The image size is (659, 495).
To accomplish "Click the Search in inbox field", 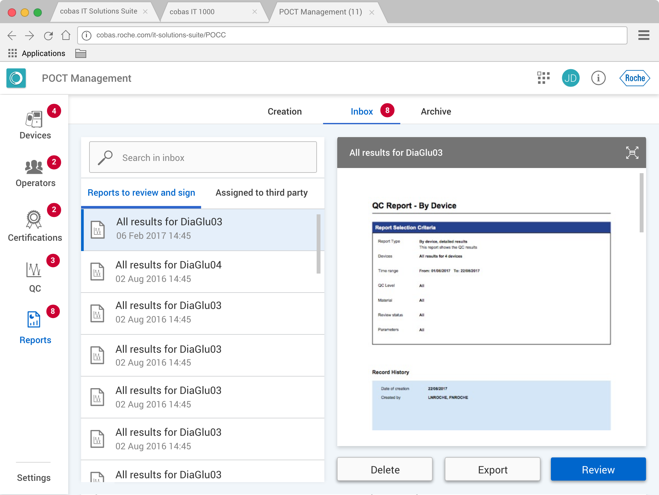I will point(203,157).
